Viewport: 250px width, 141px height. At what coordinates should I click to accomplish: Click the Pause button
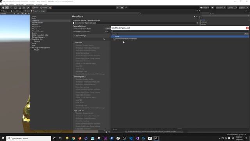pyautogui.click(x=122, y=8)
